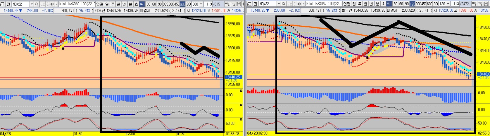Click the left chart 미결제 230,528 value
The height and width of the screenshot is (136, 490).
click(x=161, y=11)
